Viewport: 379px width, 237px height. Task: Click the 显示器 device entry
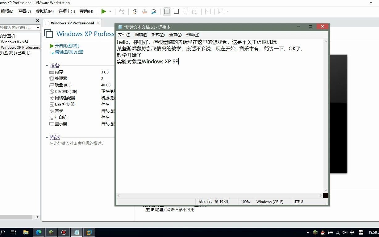58,124
